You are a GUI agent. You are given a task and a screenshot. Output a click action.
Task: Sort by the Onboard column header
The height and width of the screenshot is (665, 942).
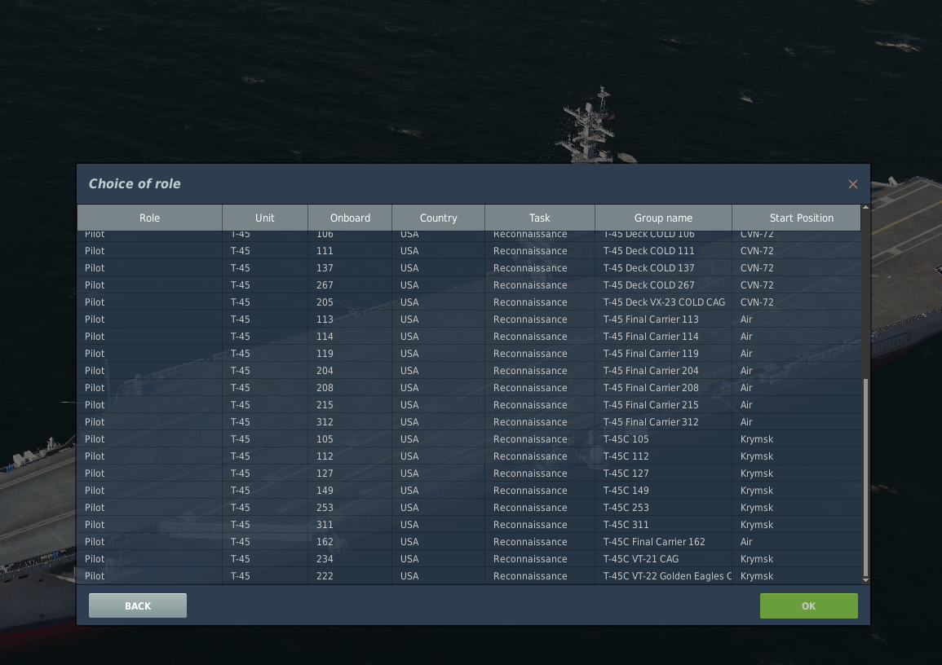click(x=350, y=218)
